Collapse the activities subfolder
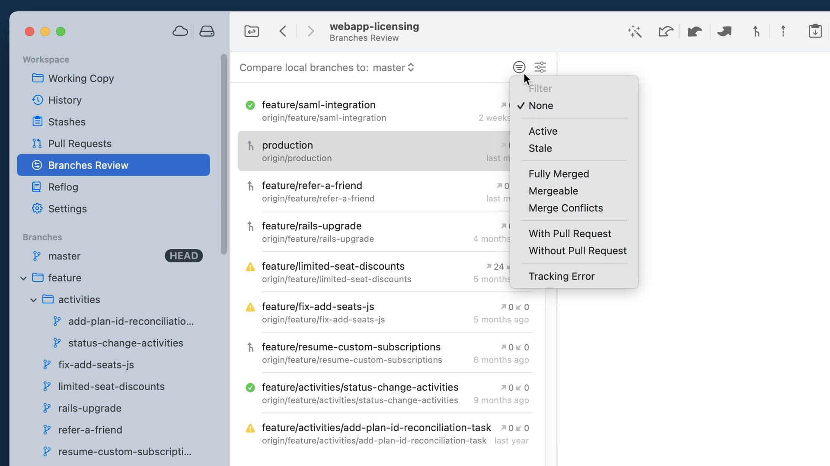The image size is (830, 466). coord(34,300)
